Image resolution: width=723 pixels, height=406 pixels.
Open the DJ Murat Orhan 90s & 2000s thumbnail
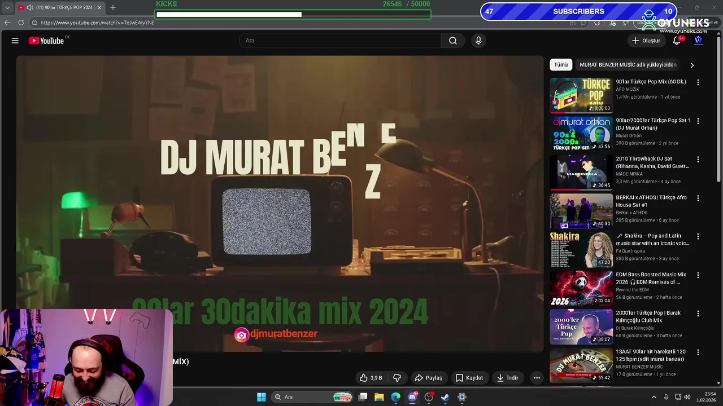point(581,134)
